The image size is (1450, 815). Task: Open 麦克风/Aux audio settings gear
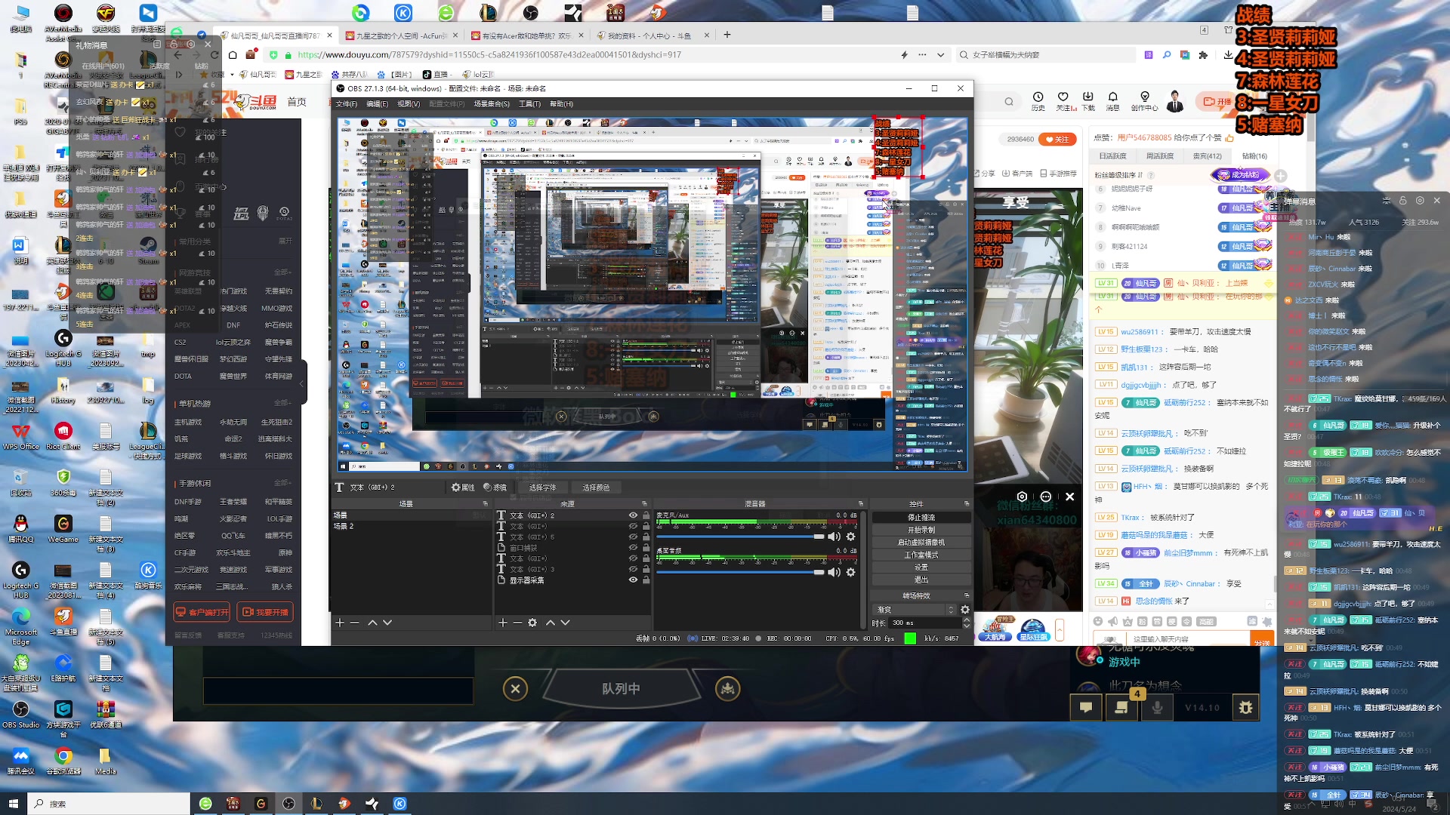coord(851,537)
